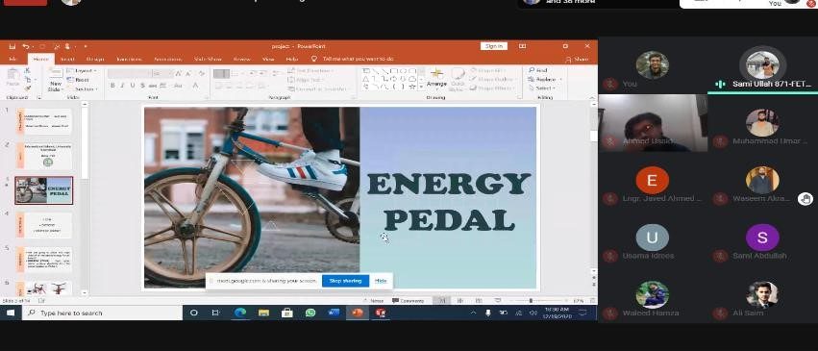Click the Bold formatting icon
The image size is (818, 351).
point(112,86)
